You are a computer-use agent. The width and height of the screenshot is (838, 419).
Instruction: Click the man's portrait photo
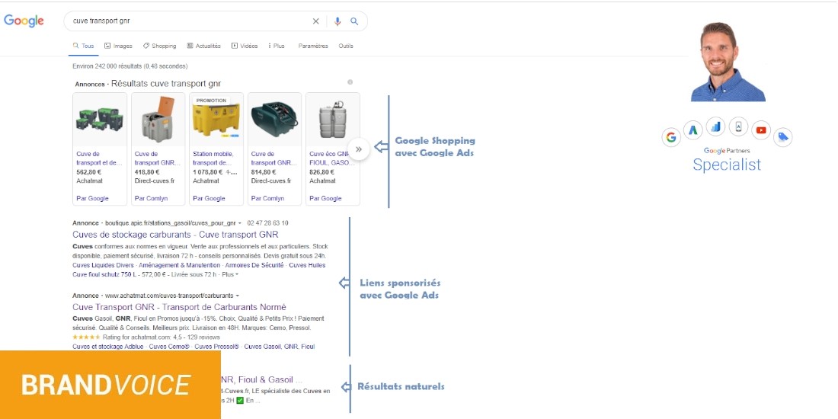[728, 62]
